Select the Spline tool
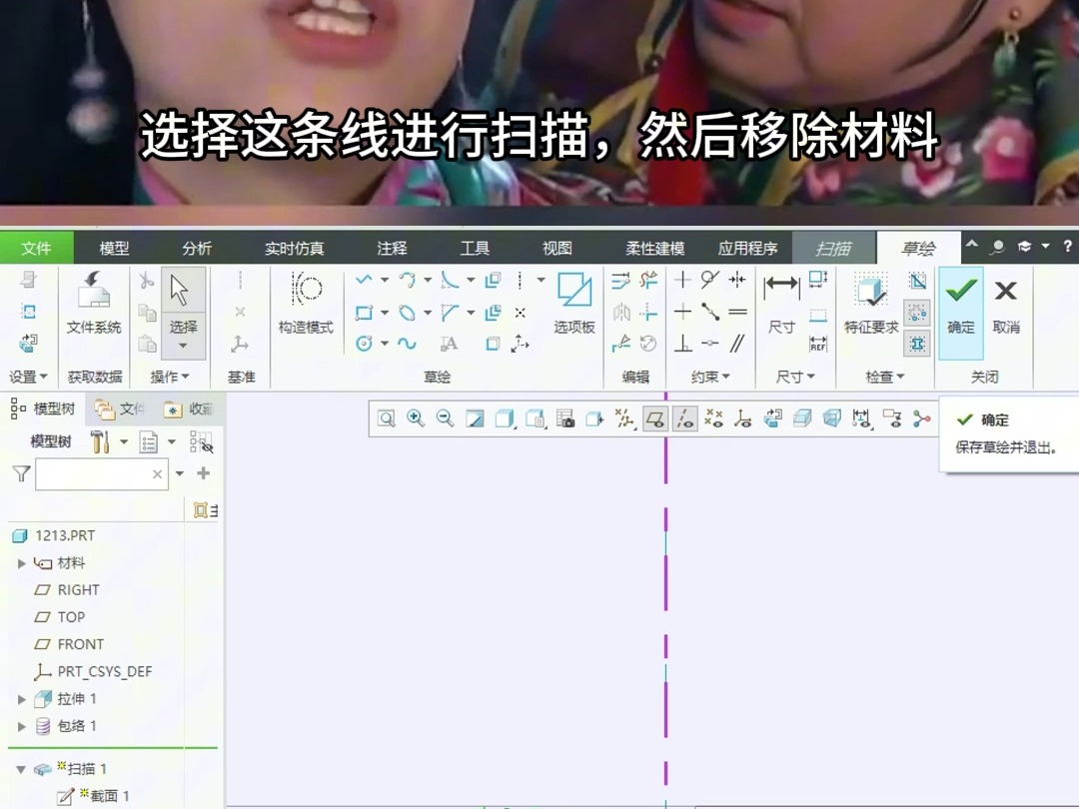This screenshot has height=809, width=1079. (410, 345)
